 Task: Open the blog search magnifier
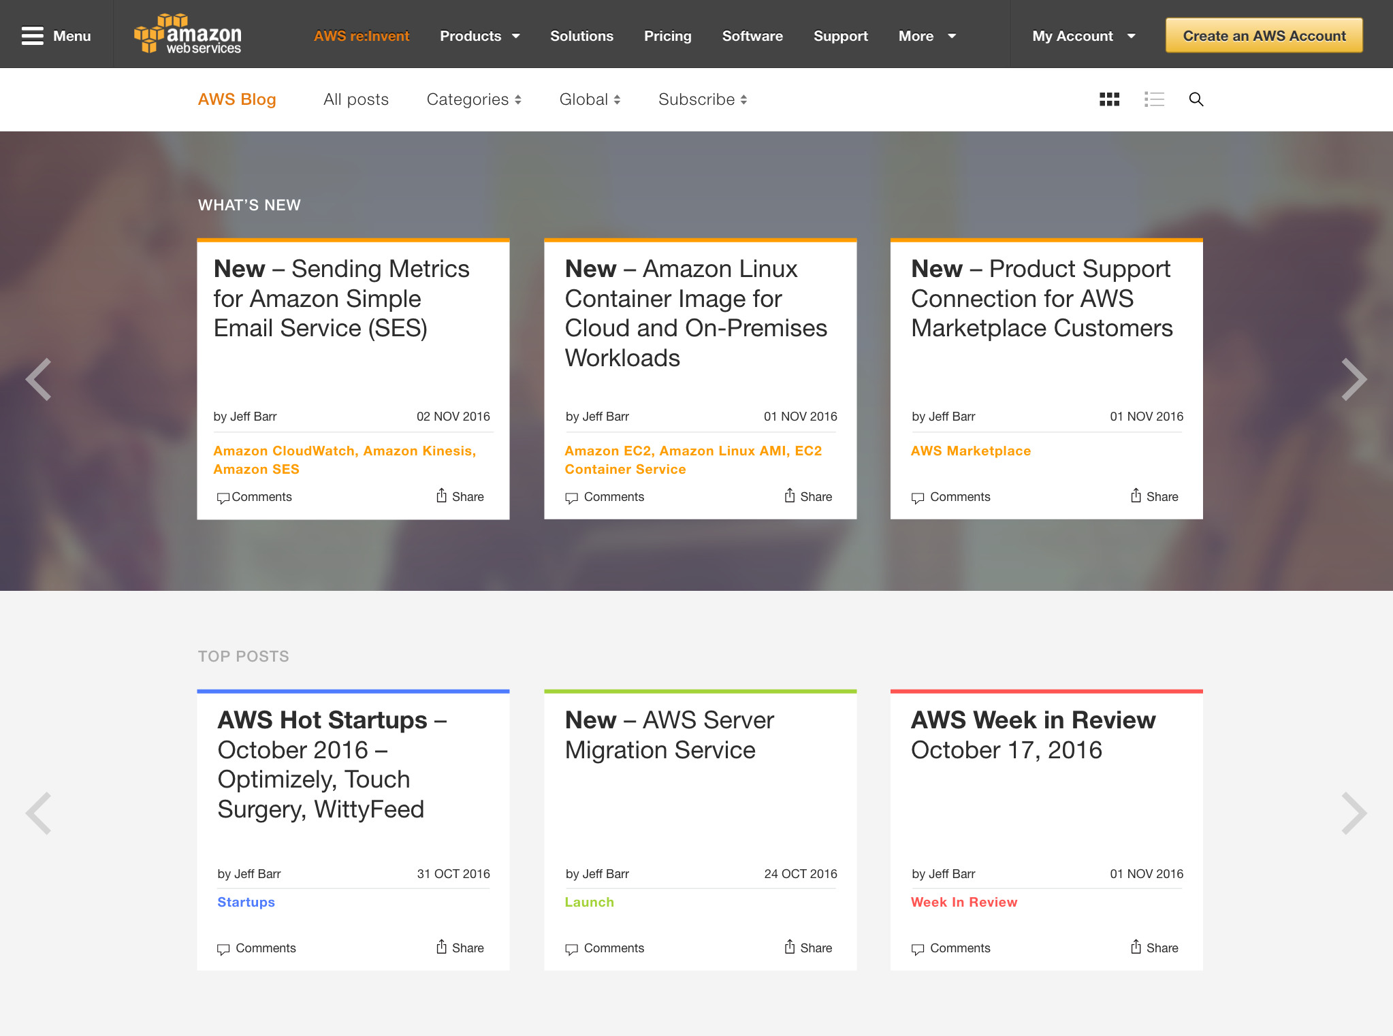pyautogui.click(x=1196, y=99)
